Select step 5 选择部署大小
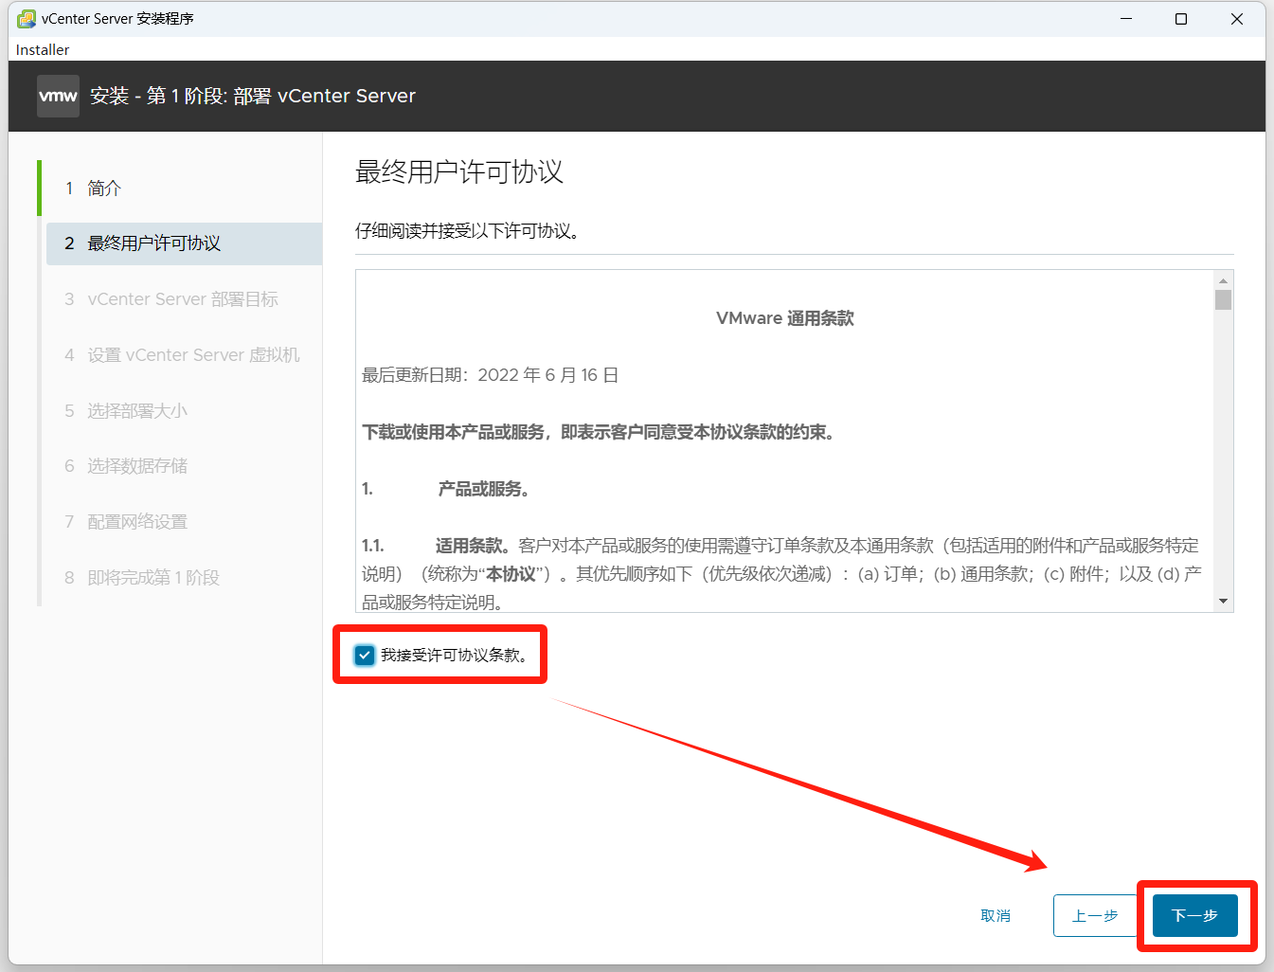 (137, 411)
